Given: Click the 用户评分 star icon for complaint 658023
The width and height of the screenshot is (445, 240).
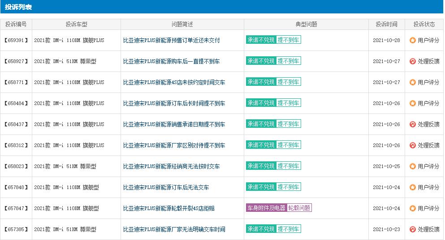Looking at the screenshot, I should pyautogui.click(x=413, y=166).
